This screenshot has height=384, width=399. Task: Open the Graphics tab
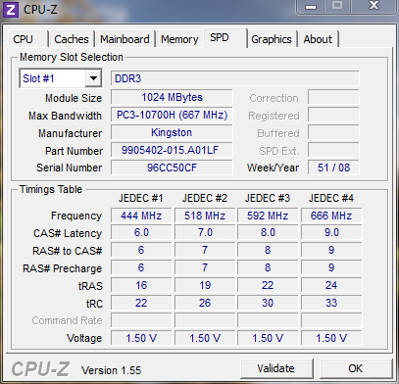pos(272,39)
